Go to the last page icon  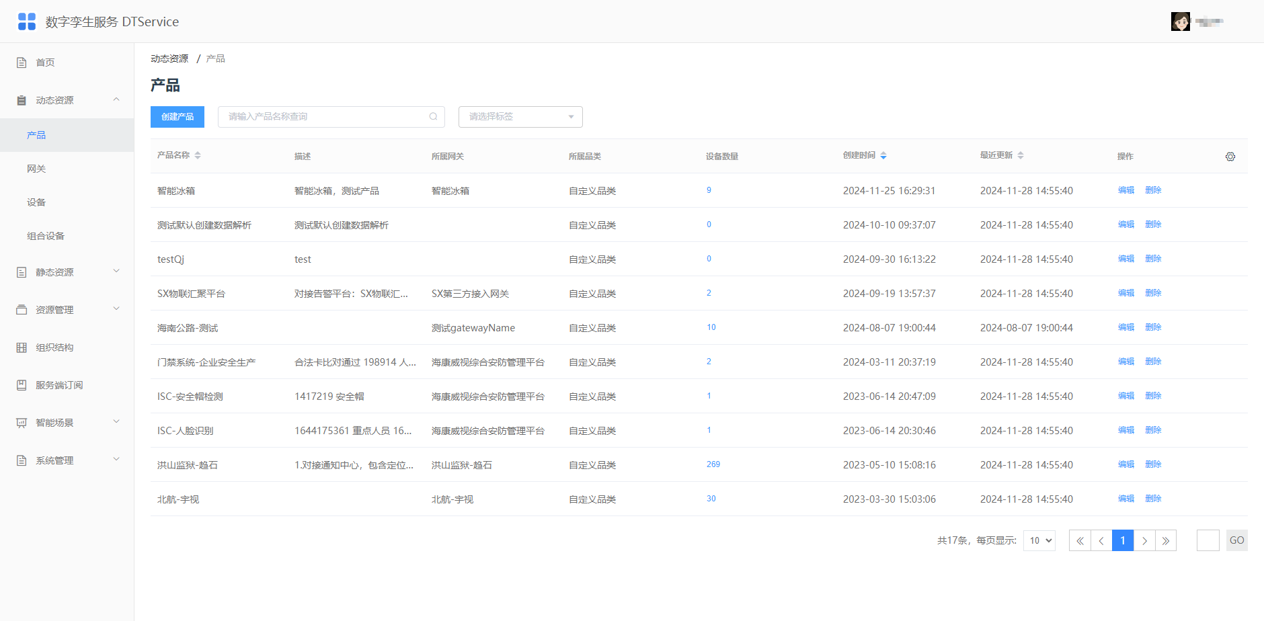pos(1166,540)
